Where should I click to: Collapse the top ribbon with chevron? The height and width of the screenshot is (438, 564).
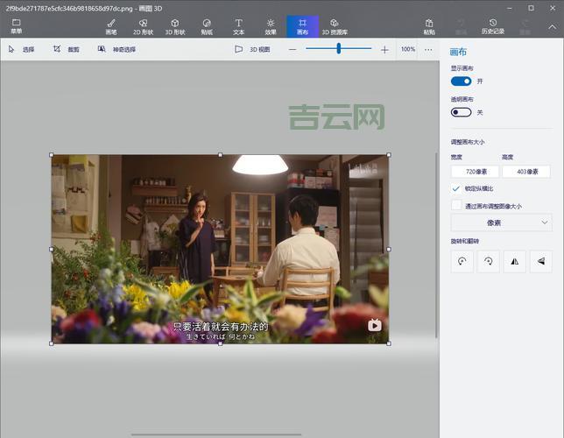552,27
